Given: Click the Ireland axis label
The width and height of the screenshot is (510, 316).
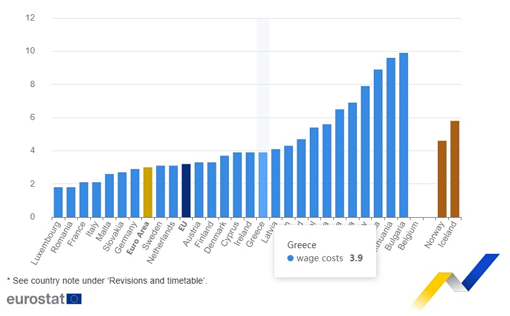Looking at the screenshot, I should tap(243, 234).
